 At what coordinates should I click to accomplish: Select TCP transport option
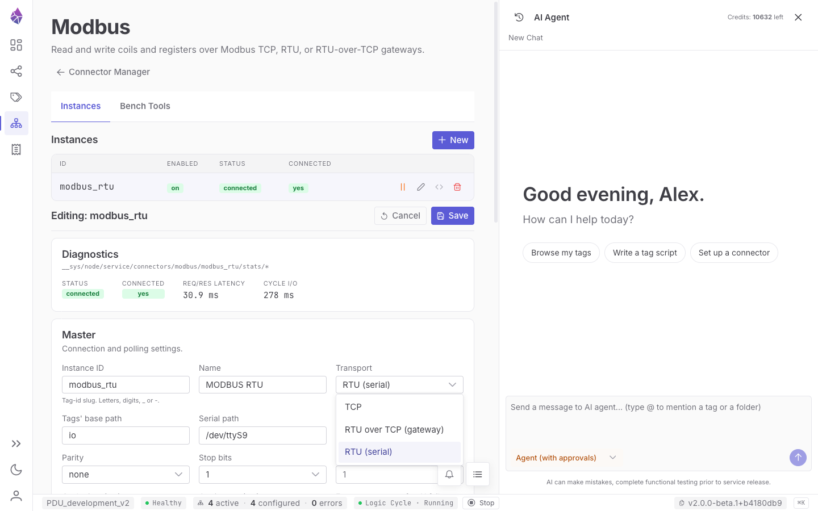[x=399, y=407]
